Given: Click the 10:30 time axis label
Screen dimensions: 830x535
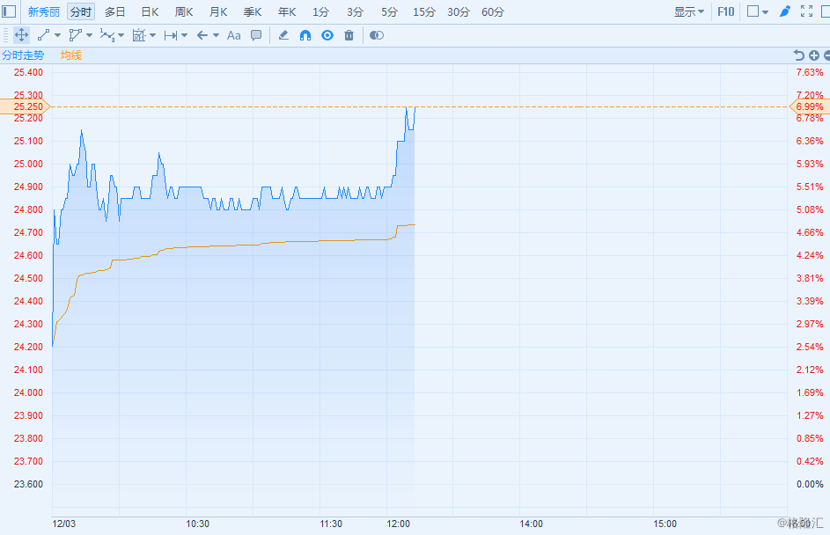Looking at the screenshot, I should (x=197, y=524).
